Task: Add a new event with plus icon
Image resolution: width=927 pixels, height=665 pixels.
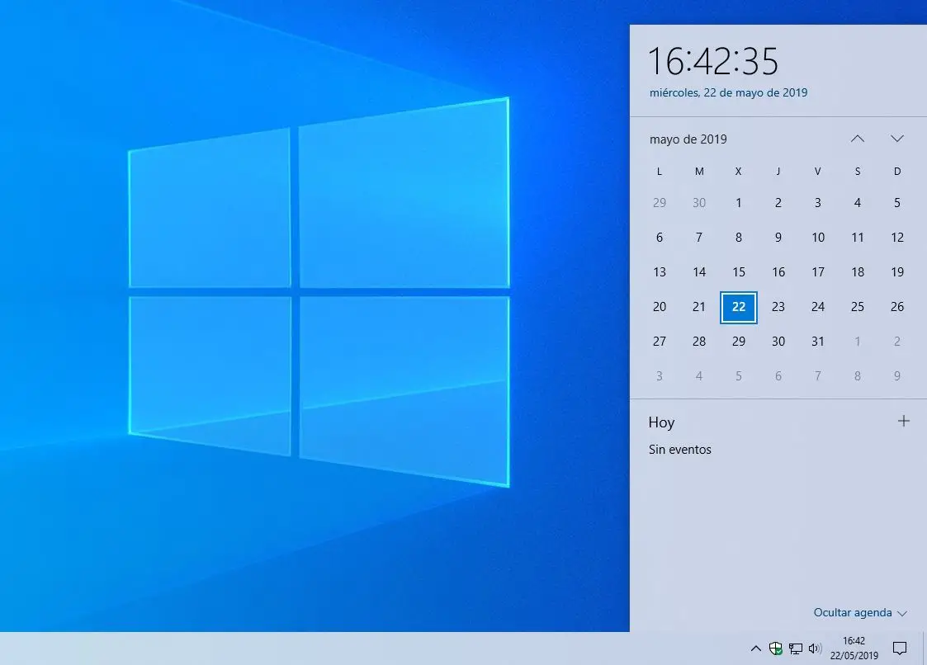Action: (903, 421)
